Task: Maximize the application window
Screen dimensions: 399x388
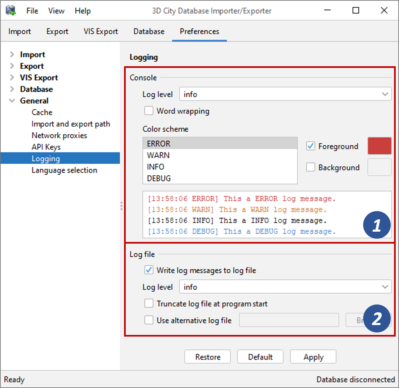Action: (x=356, y=10)
